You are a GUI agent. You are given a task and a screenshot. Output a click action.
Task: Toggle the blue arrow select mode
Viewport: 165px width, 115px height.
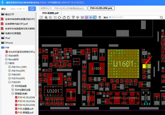tap(91, 17)
